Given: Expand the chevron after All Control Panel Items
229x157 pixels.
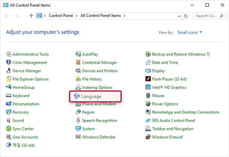Looking at the screenshot, I should coord(125,16).
